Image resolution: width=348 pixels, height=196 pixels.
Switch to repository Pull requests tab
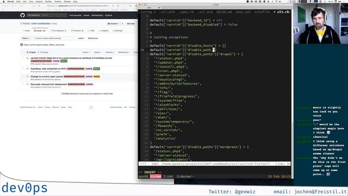click(58, 30)
